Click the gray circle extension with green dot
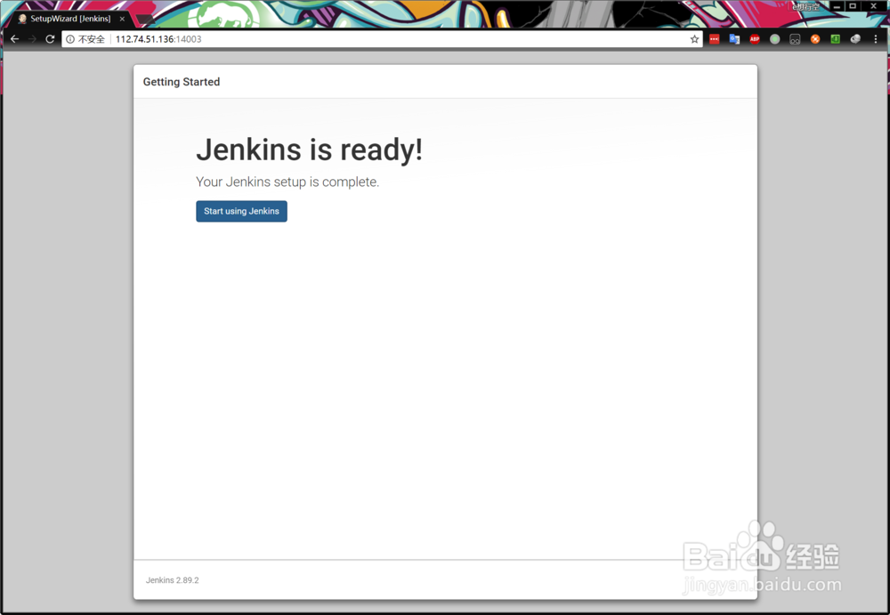Screen dimensions: 890x615 774,39
